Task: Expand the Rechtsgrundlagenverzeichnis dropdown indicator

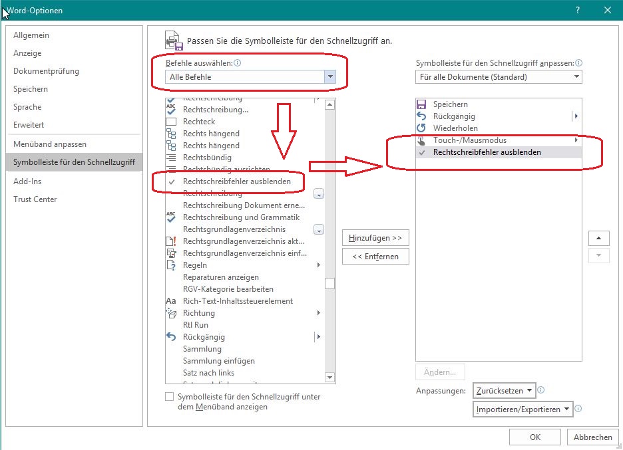Action: 319,230
